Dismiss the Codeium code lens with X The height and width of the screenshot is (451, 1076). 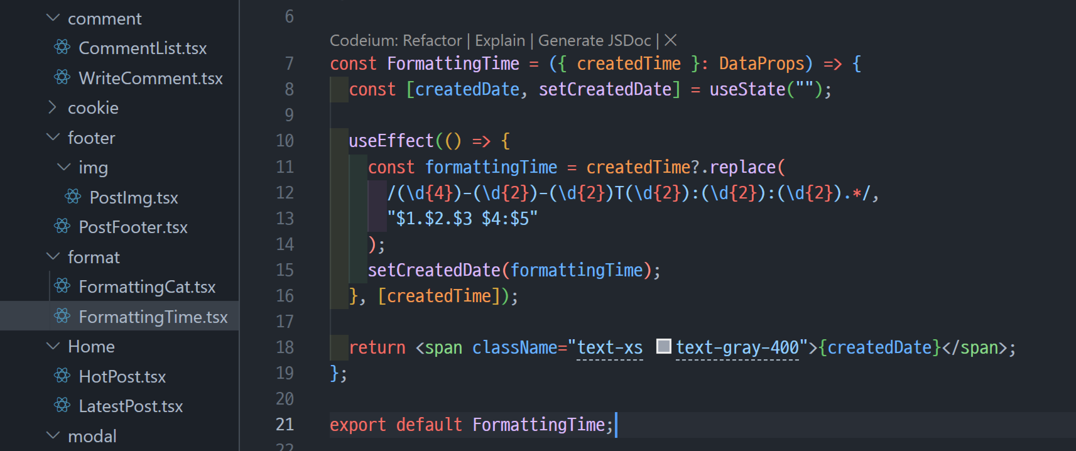point(671,40)
